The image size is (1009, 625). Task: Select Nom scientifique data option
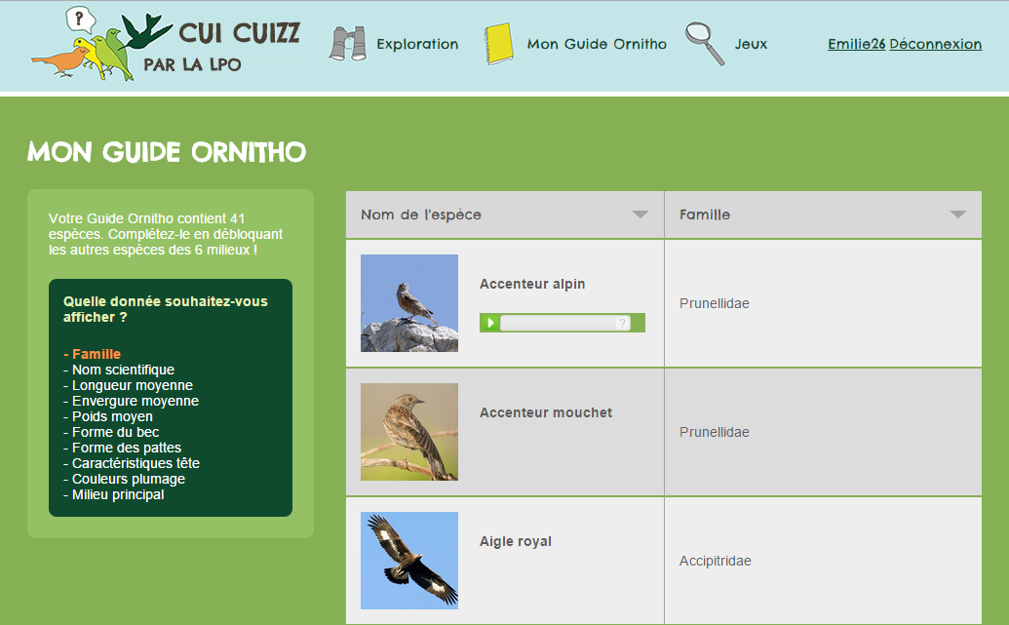coord(123,370)
